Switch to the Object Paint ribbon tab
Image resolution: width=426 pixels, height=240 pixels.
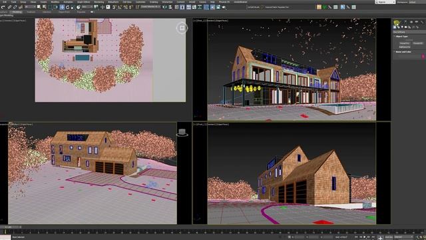click(64, 12)
